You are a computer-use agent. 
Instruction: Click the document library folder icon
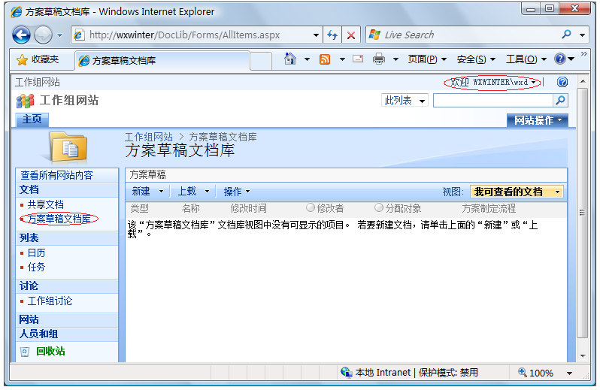[x=69, y=147]
